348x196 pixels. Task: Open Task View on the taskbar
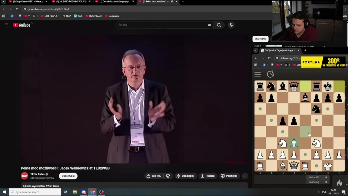65,192
